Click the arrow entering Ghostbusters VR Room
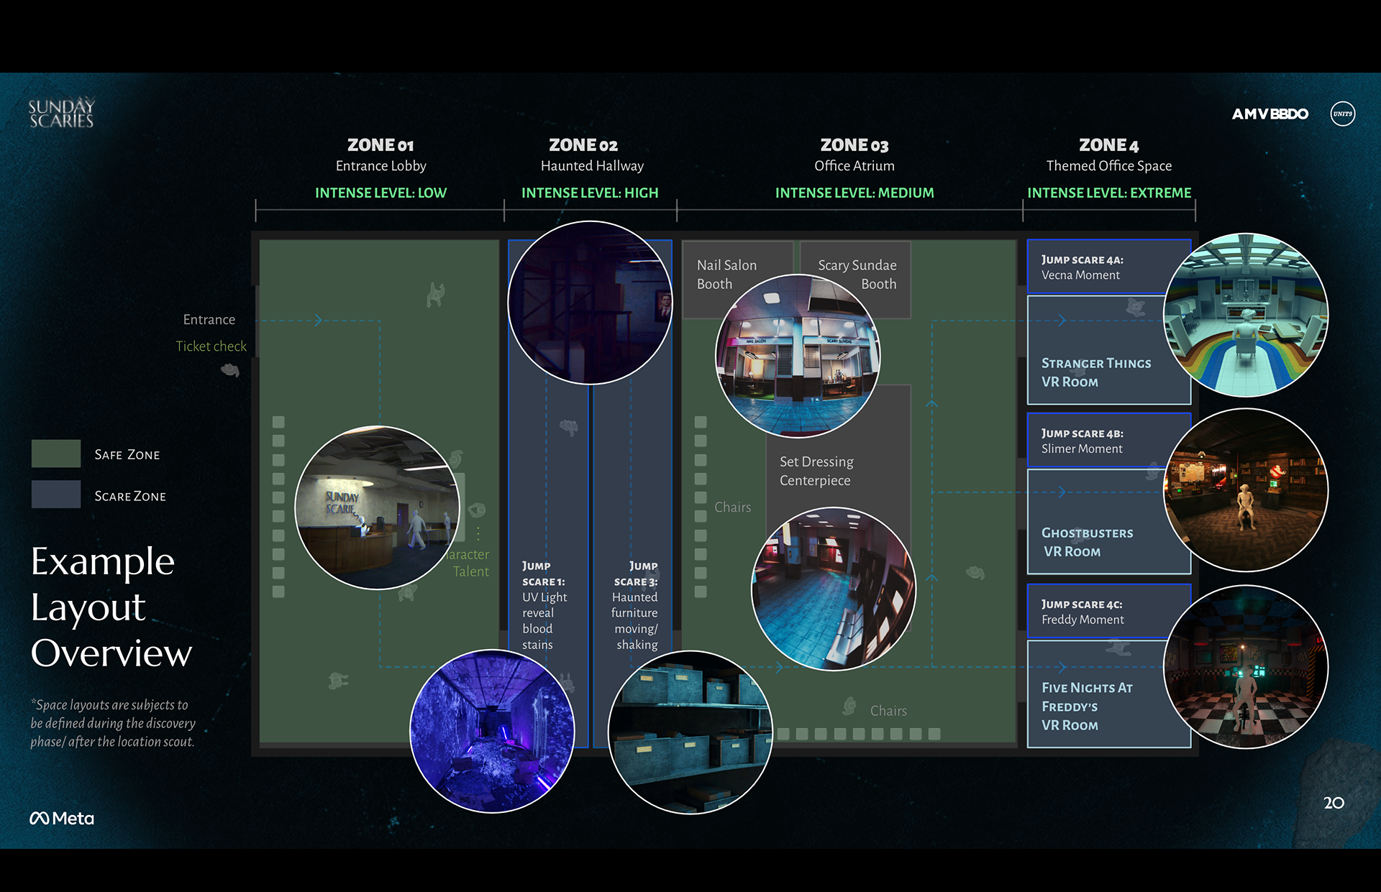 (1062, 492)
